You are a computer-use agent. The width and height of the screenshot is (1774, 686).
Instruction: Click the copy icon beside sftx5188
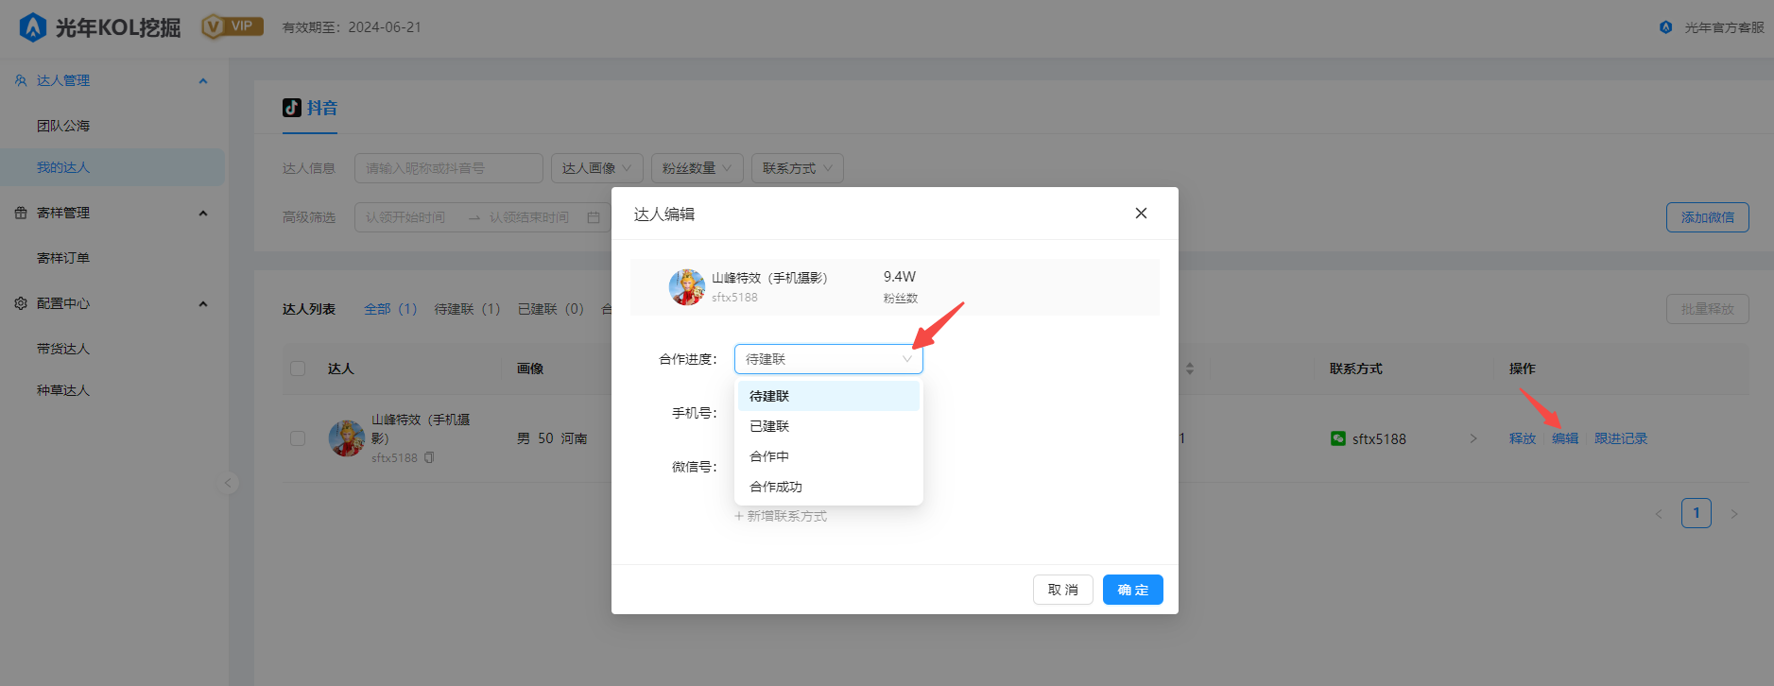(x=429, y=457)
